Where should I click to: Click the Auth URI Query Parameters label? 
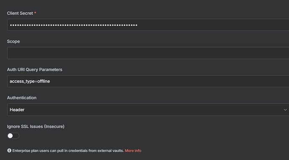coord(34,69)
